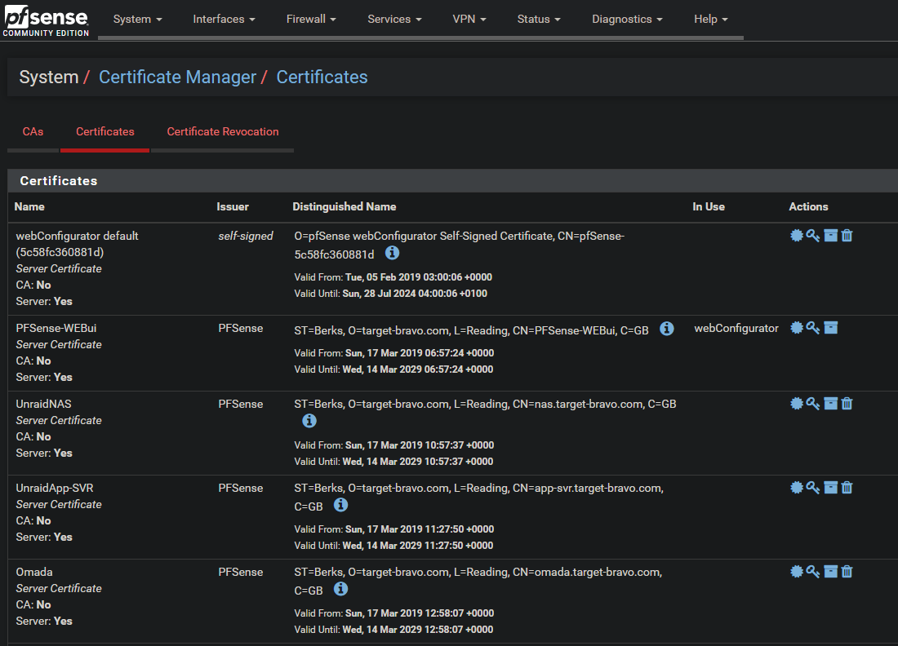Export key for webConfigurator default certificate
The width and height of the screenshot is (898, 646).
coord(812,235)
